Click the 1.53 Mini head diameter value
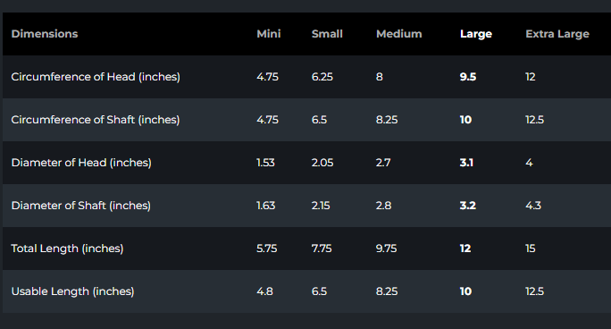 coord(265,163)
